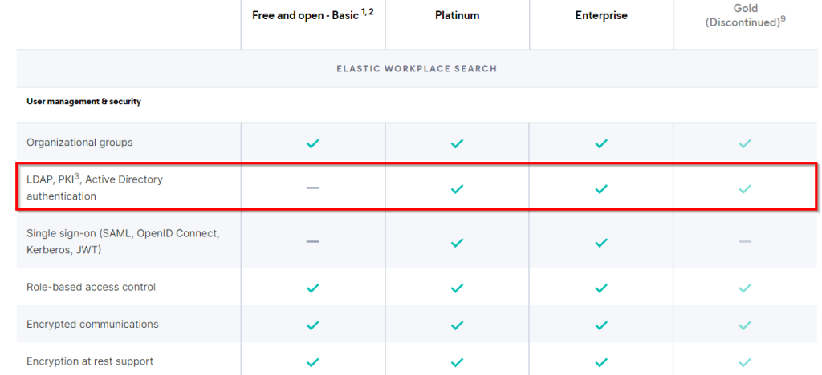Screen dimensions: 822x375
Task: Click Encrypted communications checkmark under Enterprise
Action: click(601, 325)
